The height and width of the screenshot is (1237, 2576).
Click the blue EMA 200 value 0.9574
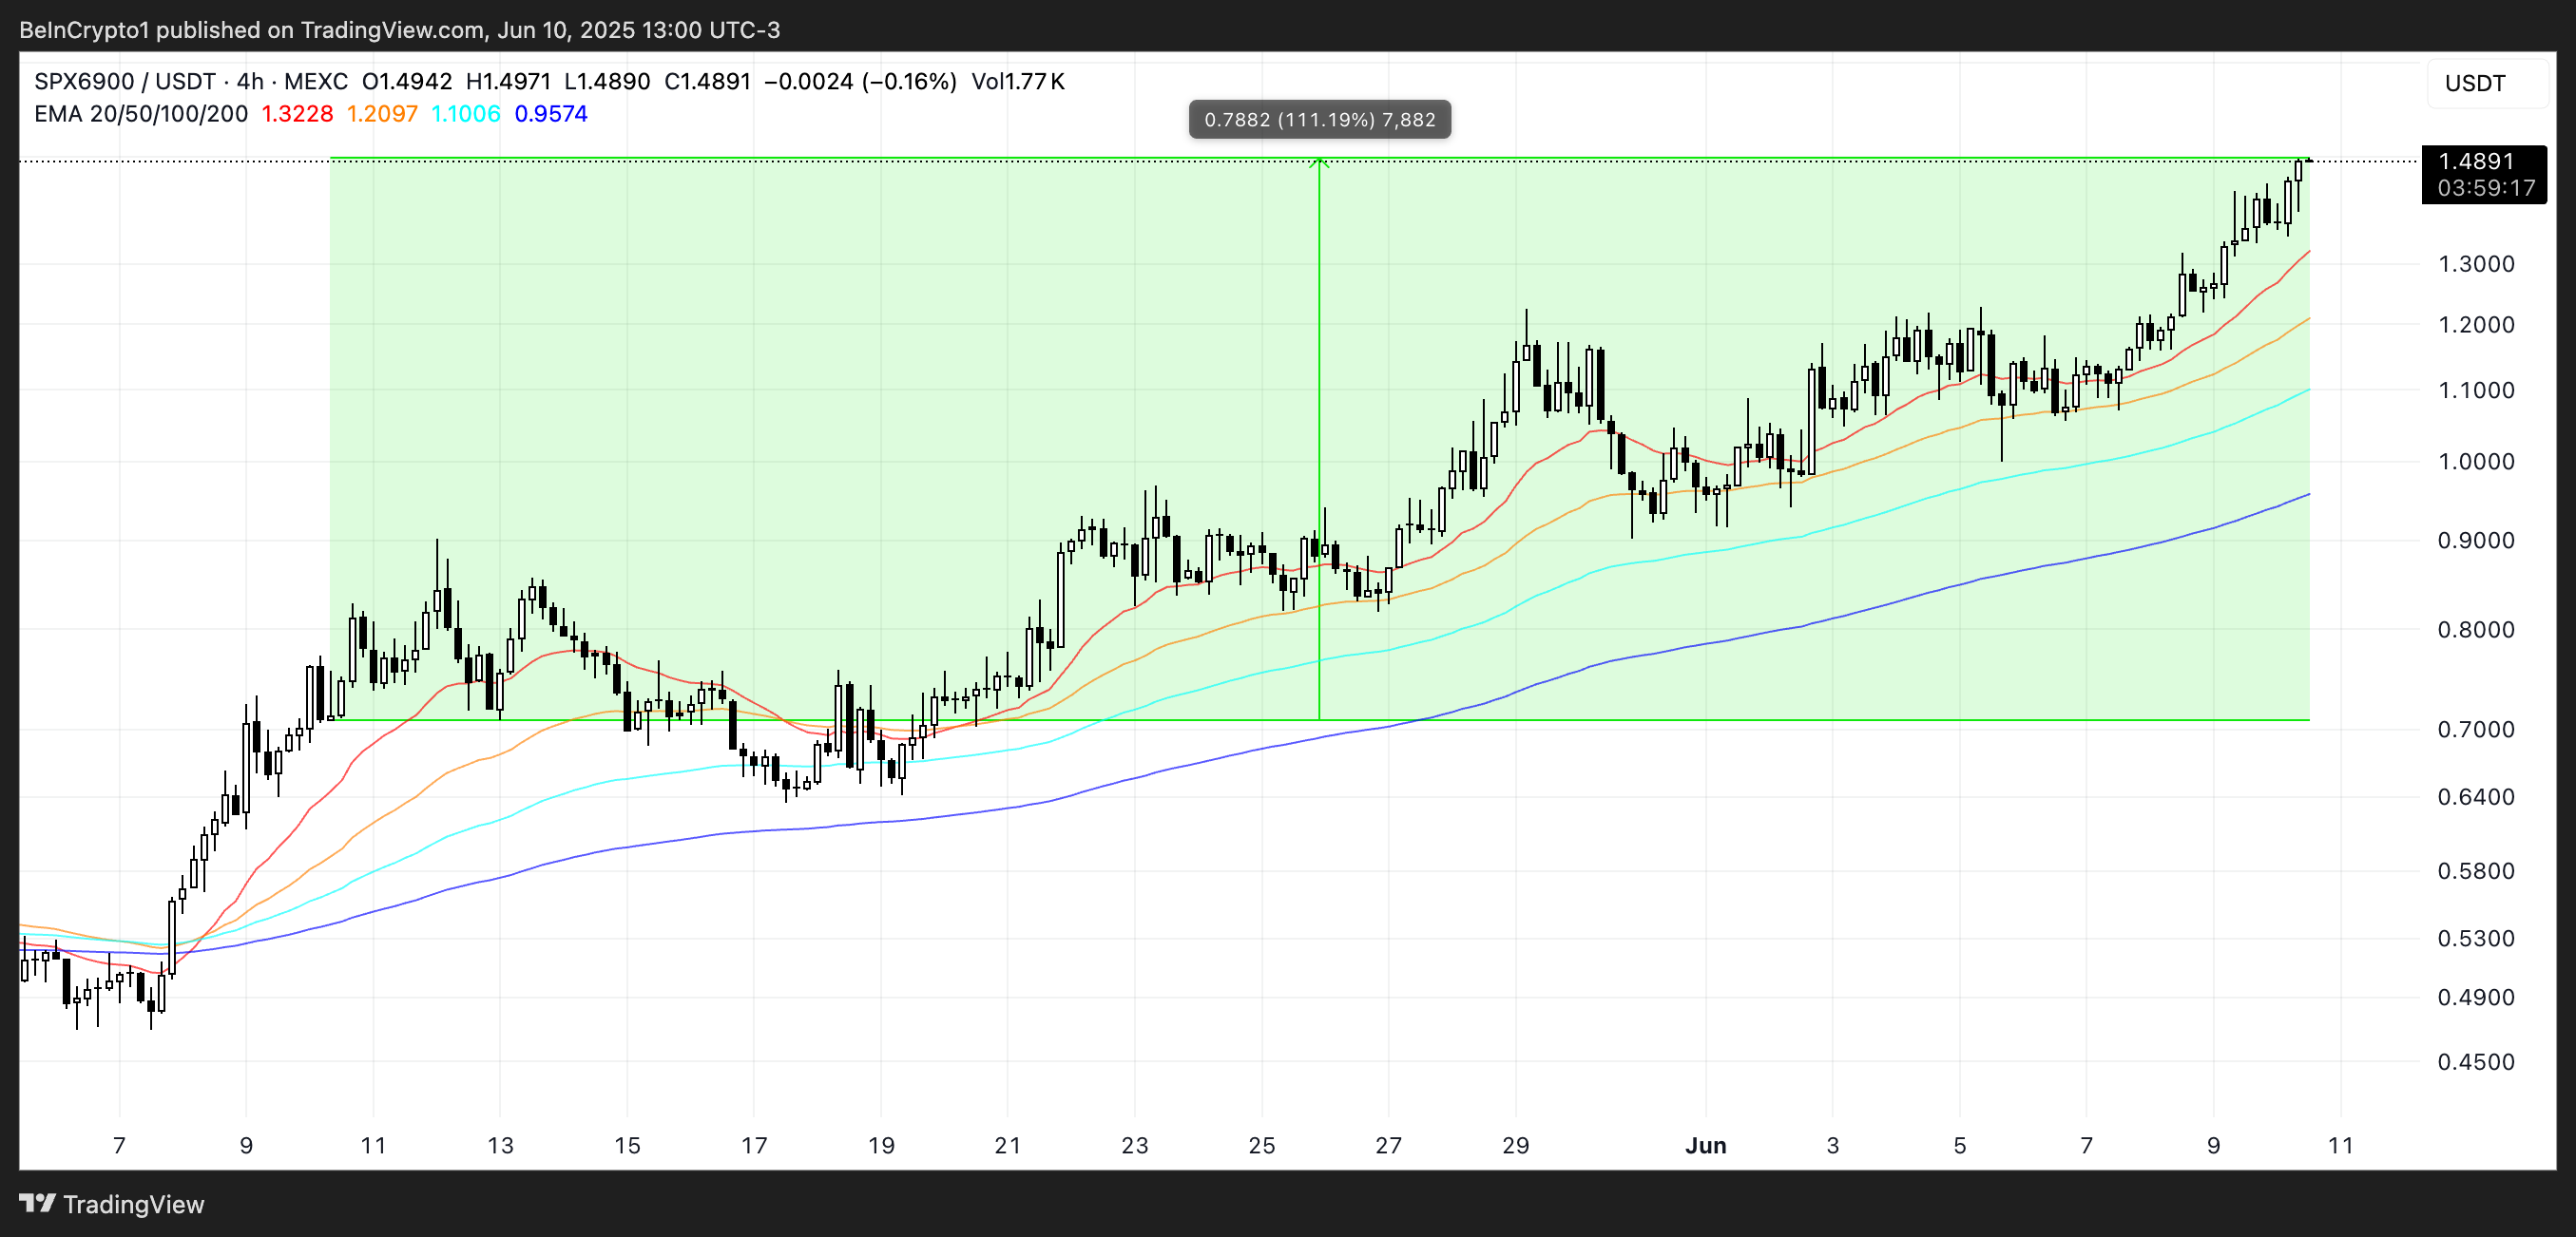tap(551, 114)
